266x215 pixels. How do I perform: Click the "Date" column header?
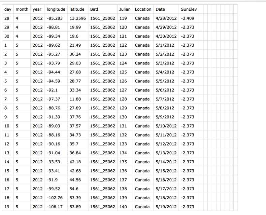pyautogui.click(x=161, y=9)
